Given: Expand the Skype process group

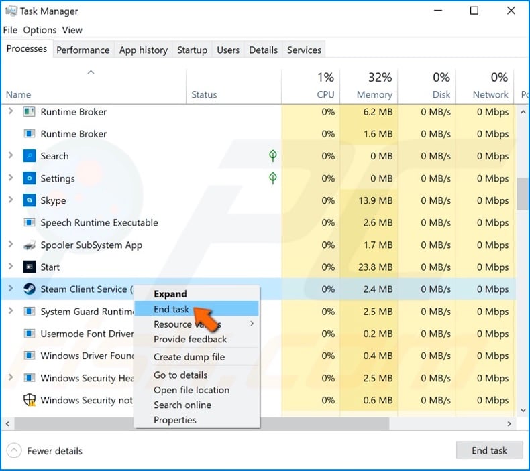Looking at the screenshot, I should pos(11,200).
